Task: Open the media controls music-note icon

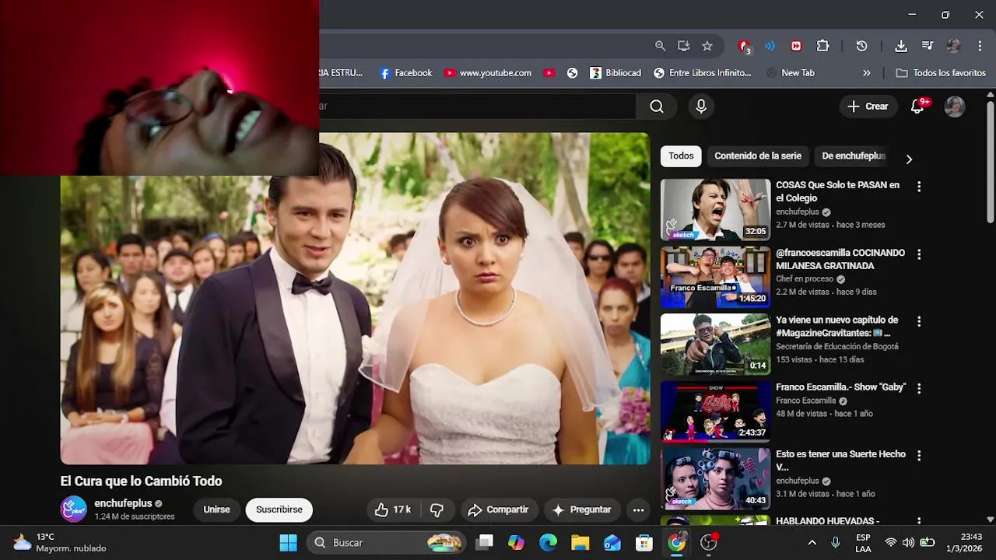Action: 928,46
